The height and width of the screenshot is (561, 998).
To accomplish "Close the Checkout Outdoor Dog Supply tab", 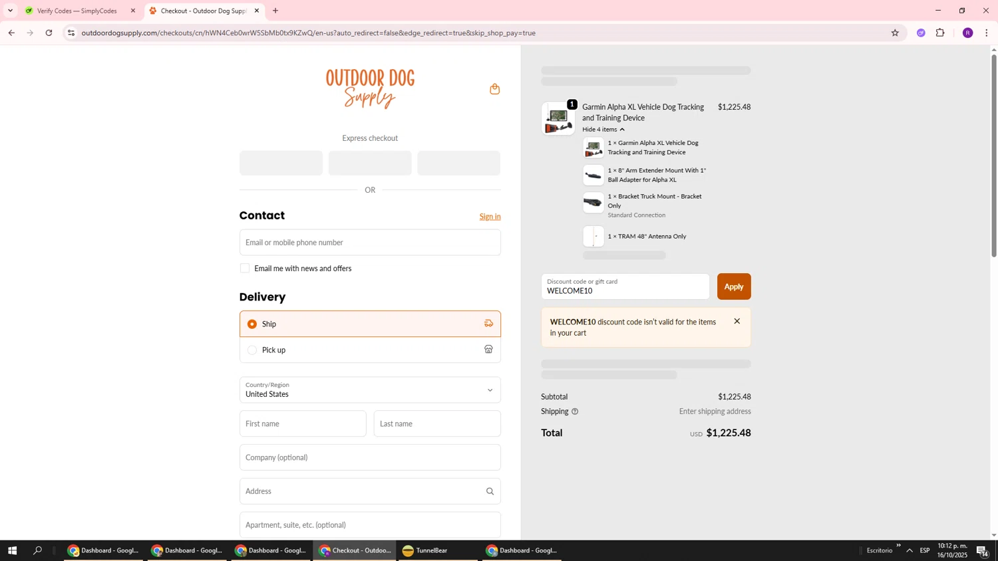I will [x=257, y=11].
